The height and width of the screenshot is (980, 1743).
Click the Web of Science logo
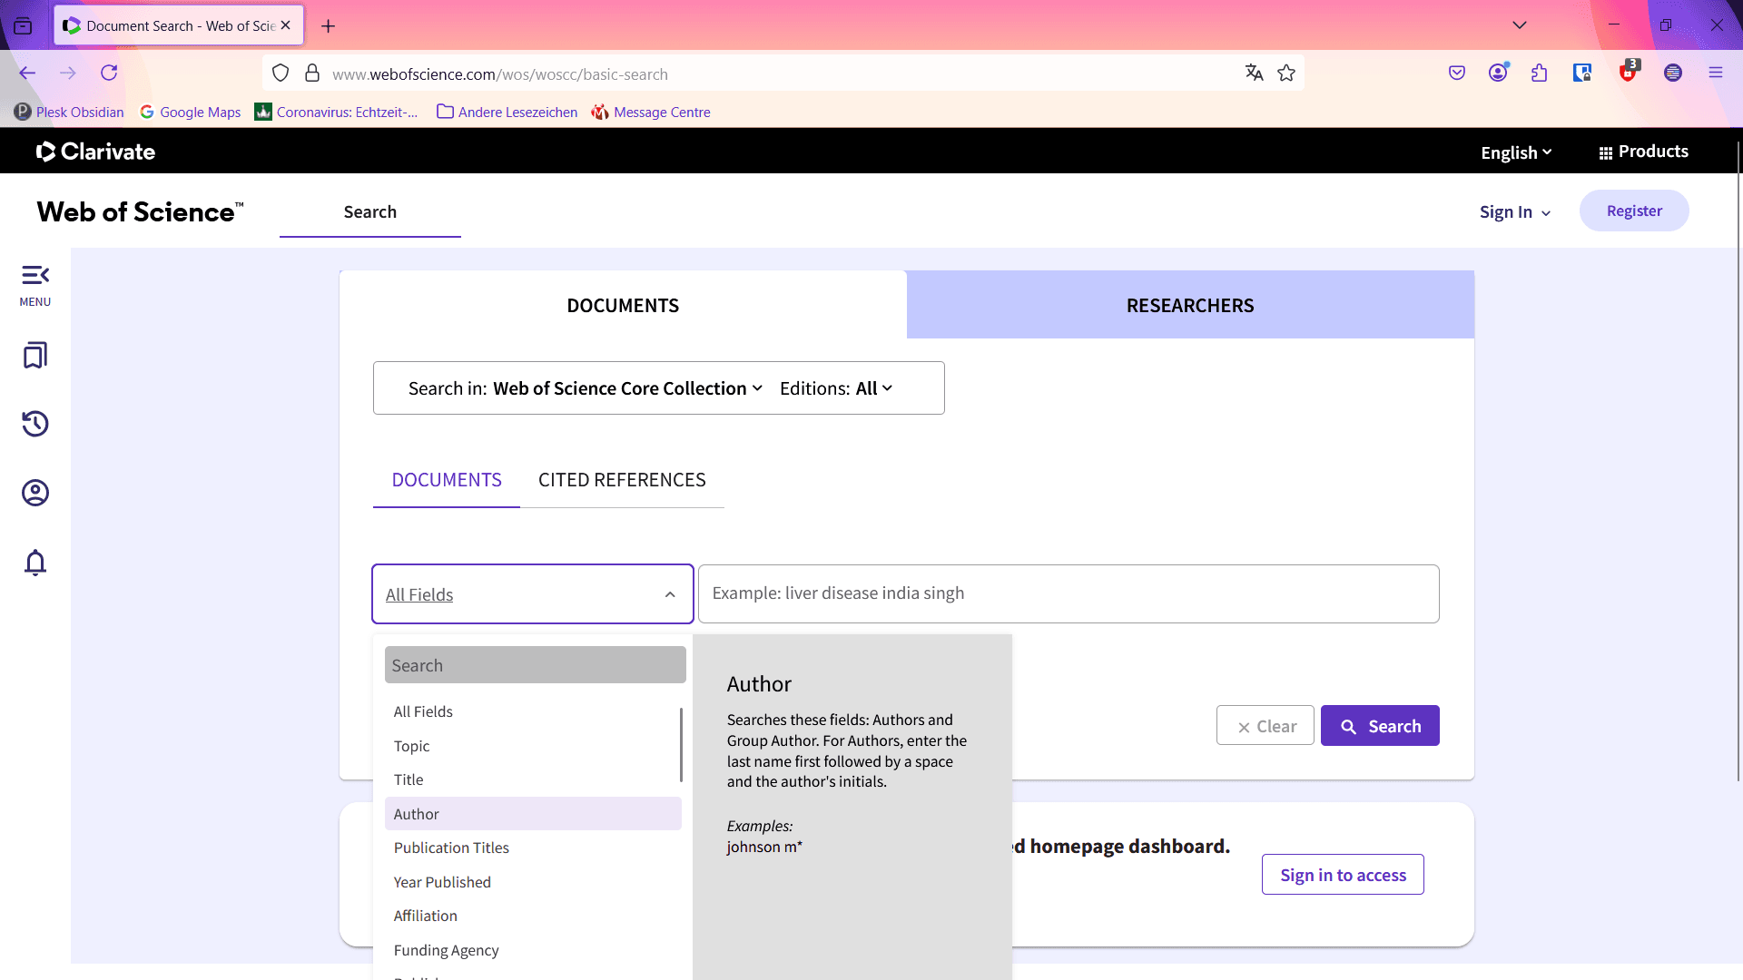click(141, 212)
